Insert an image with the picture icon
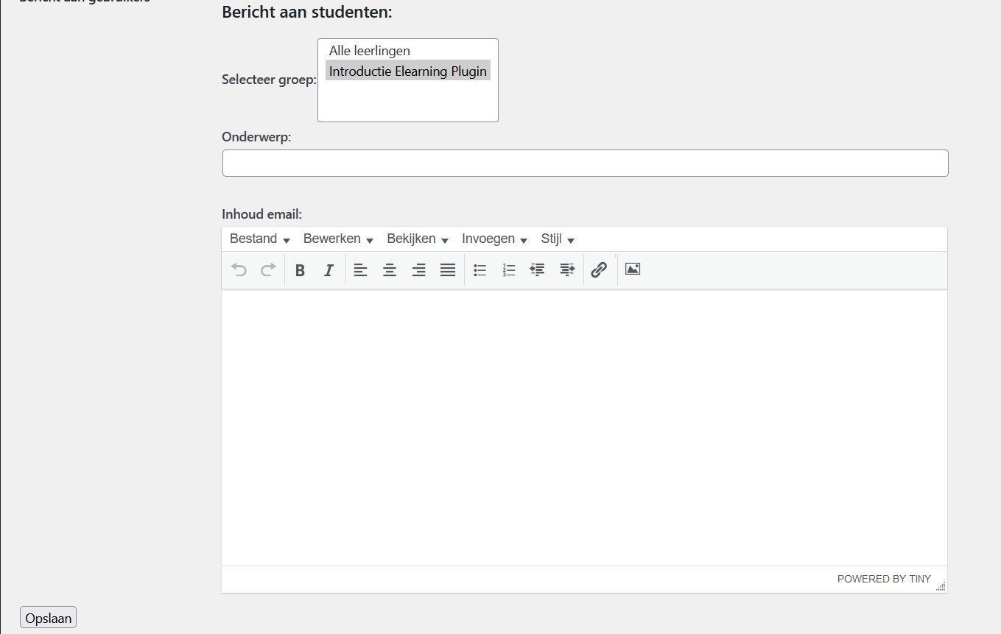 [x=633, y=270]
